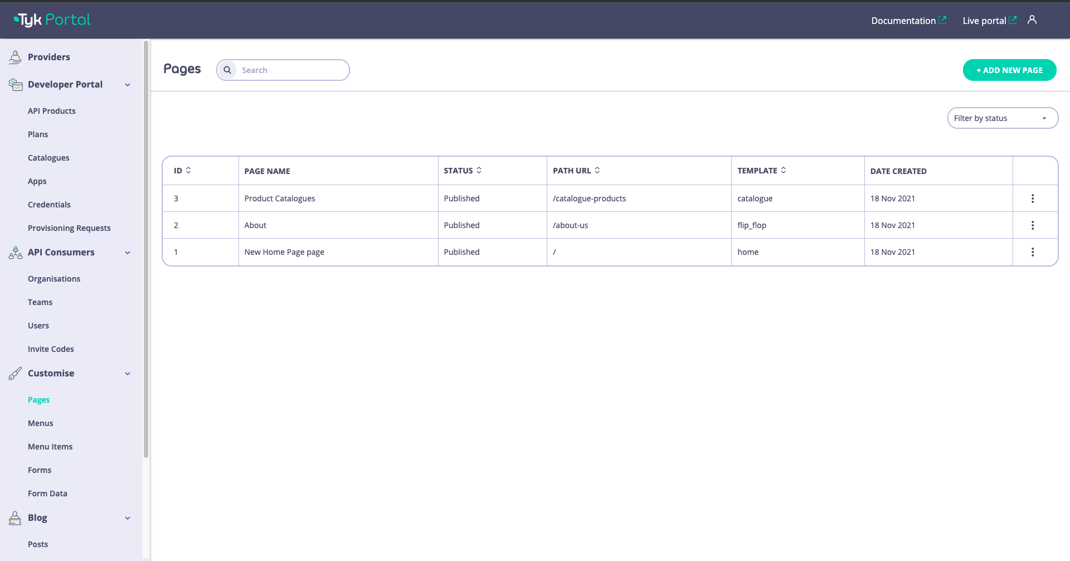Click the Blog icon in the sidebar
The height and width of the screenshot is (561, 1070).
(x=14, y=518)
